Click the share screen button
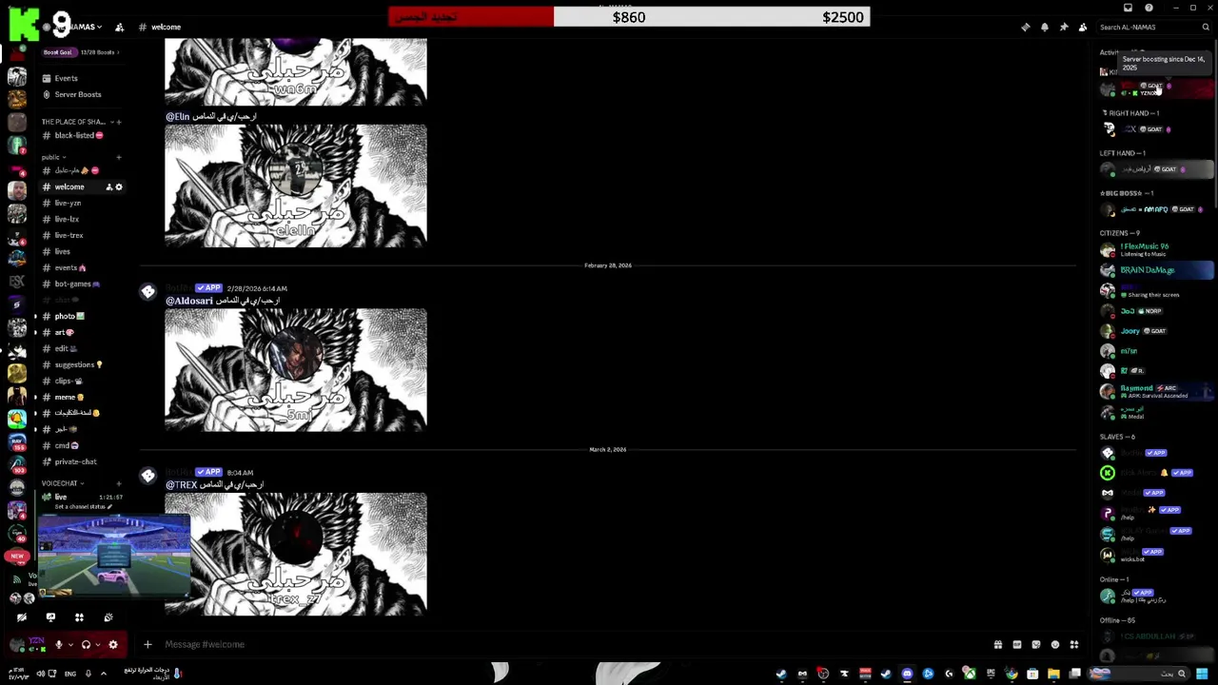The width and height of the screenshot is (1218, 685). point(50,617)
